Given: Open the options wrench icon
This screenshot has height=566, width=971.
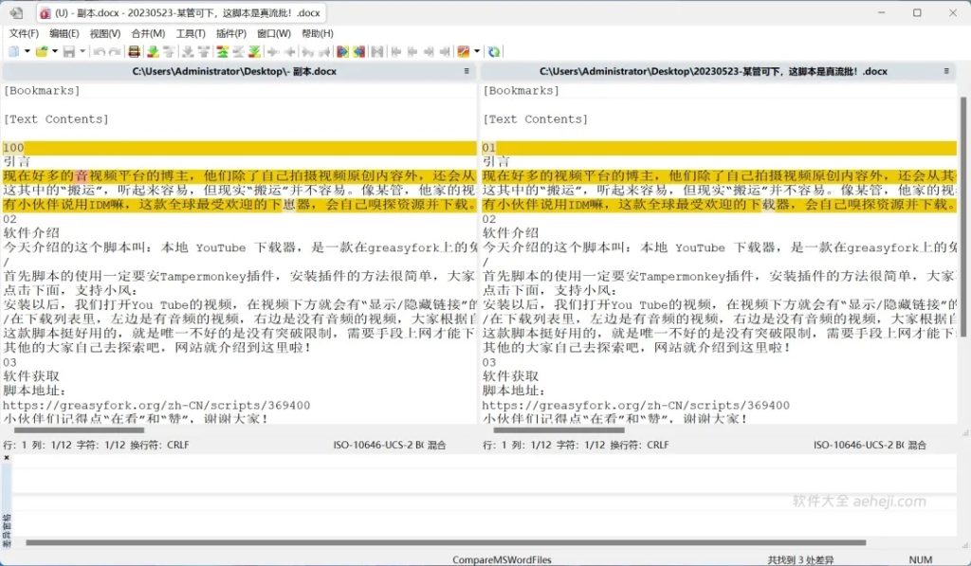Looking at the screenshot, I should pos(464,52).
